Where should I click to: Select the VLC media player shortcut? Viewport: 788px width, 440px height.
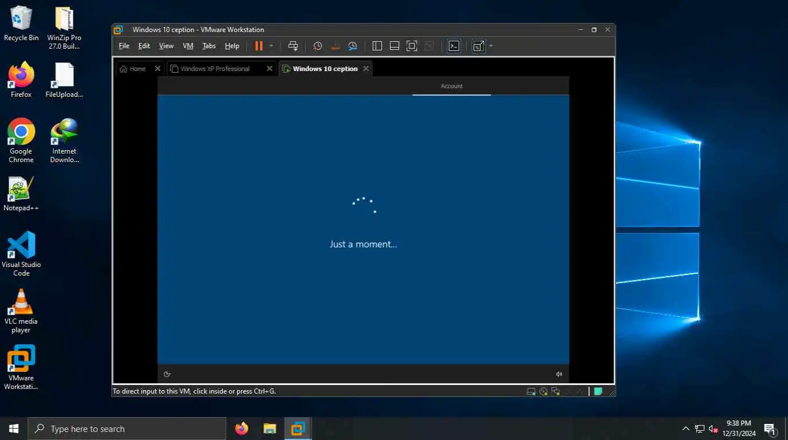21,311
